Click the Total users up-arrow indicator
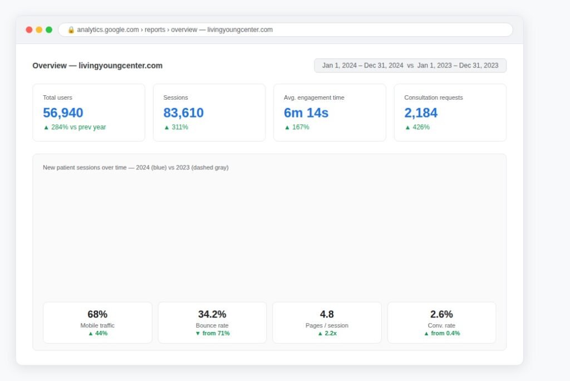570x381 pixels. 46,128
